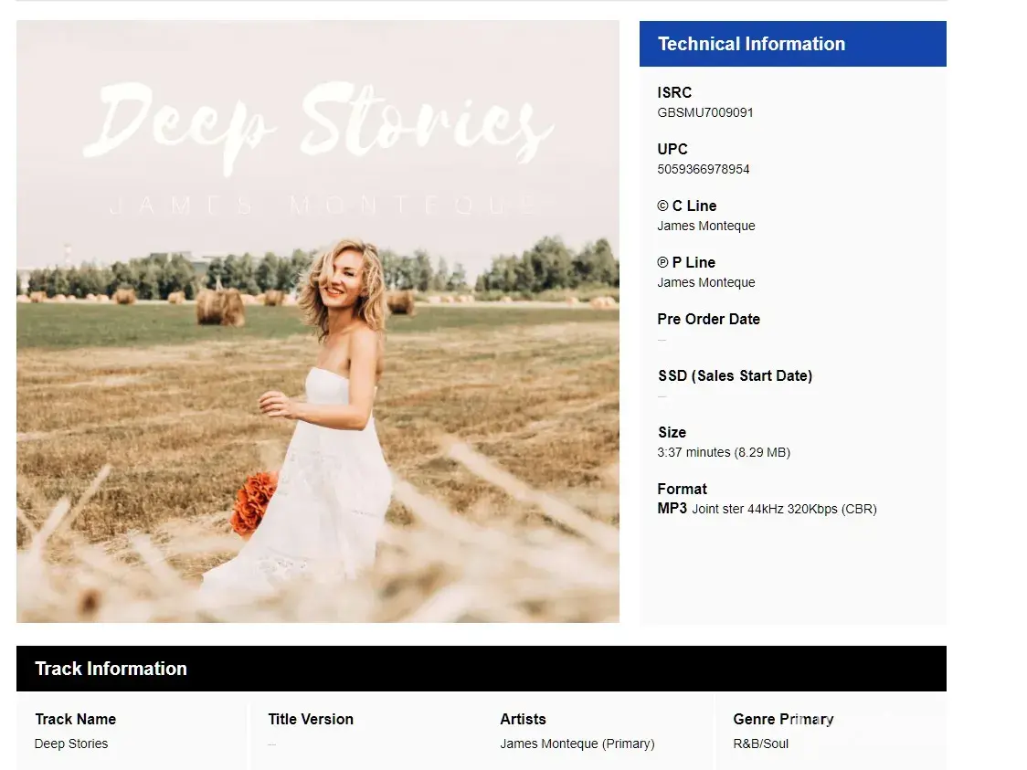Click the Genre Primary column heading

[x=783, y=720]
